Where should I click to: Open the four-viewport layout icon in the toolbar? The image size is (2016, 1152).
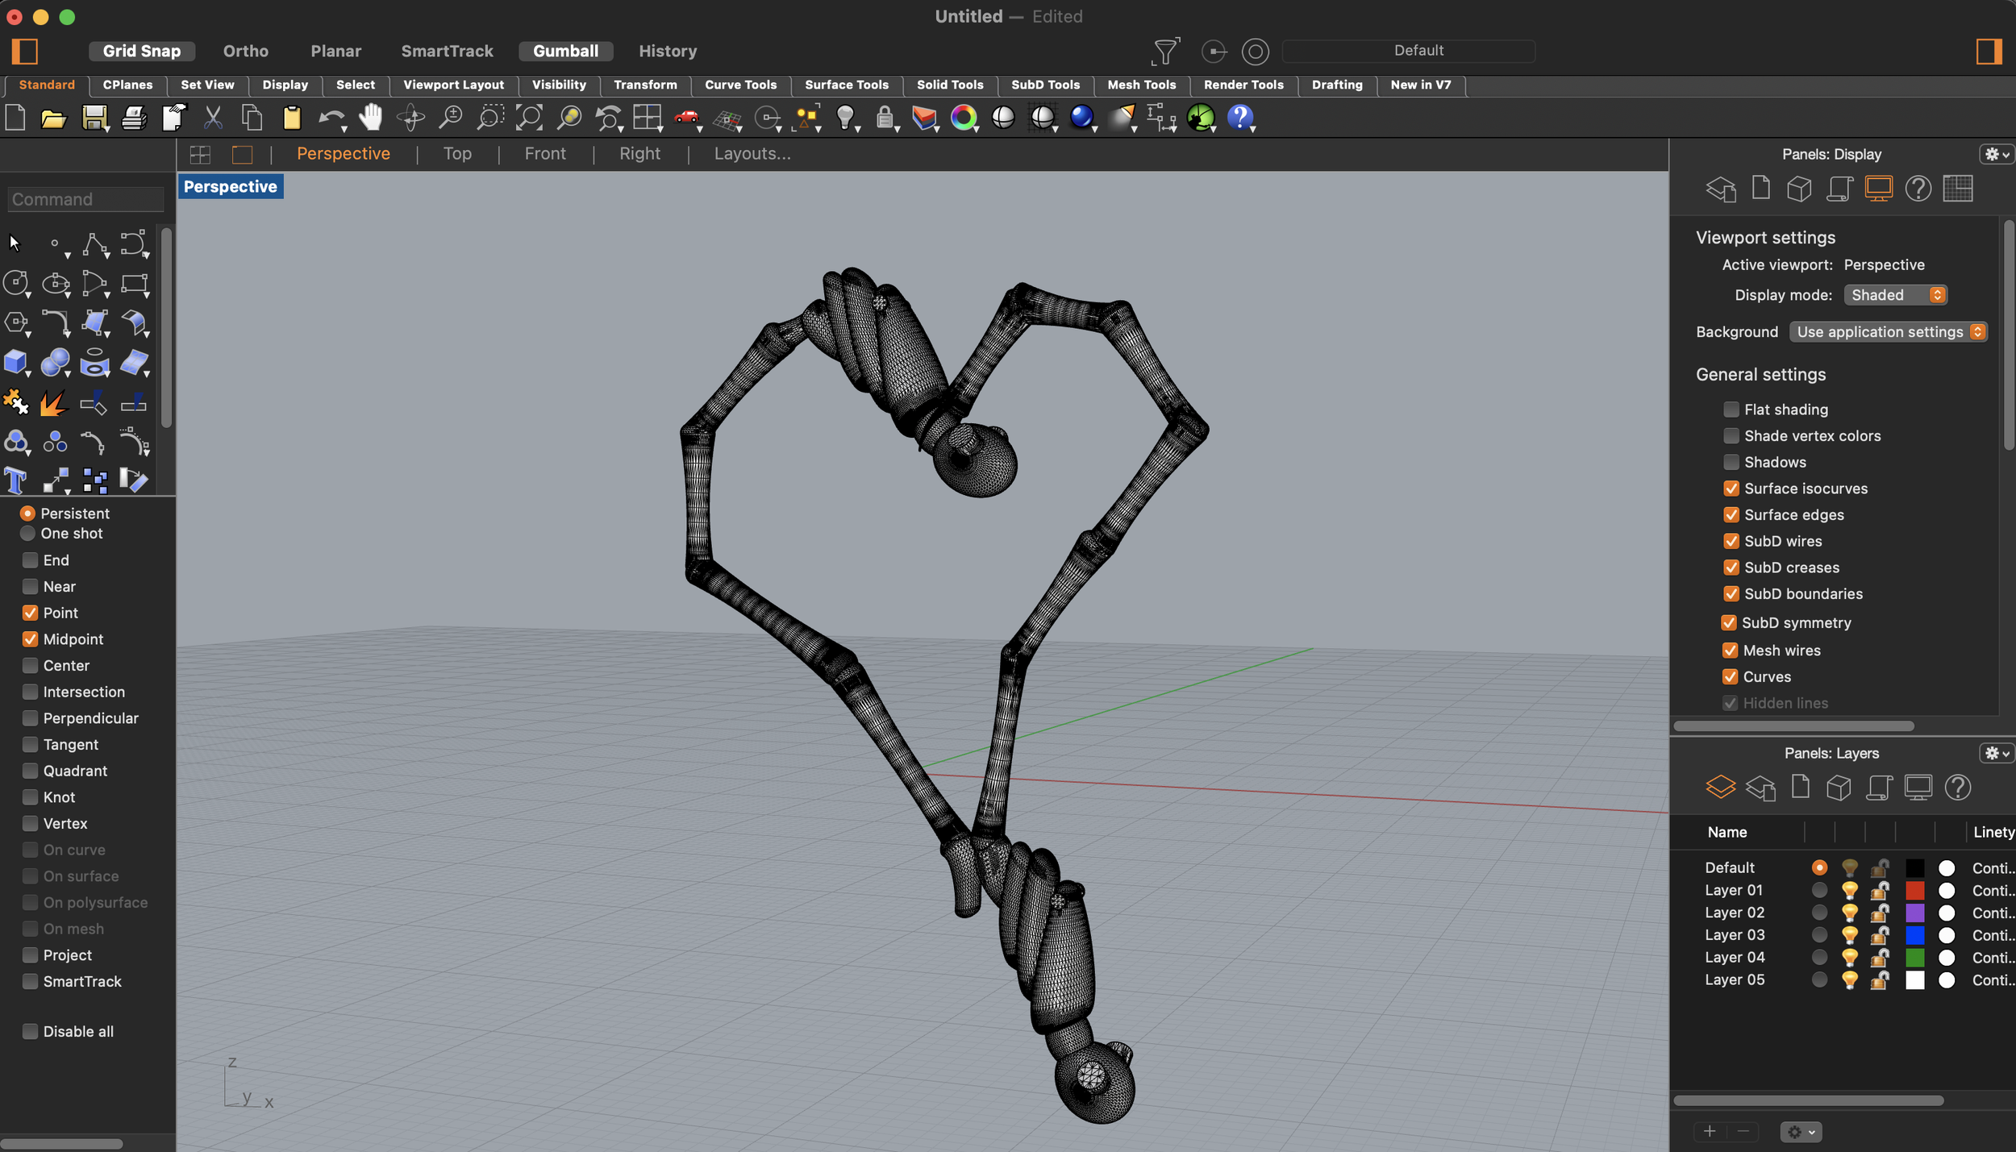(x=647, y=118)
